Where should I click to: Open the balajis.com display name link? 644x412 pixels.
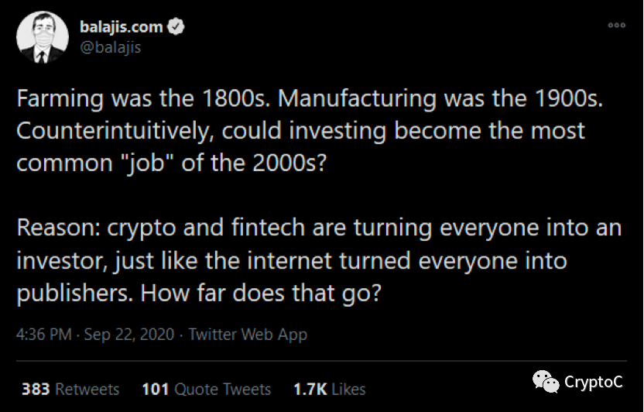point(122,27)
